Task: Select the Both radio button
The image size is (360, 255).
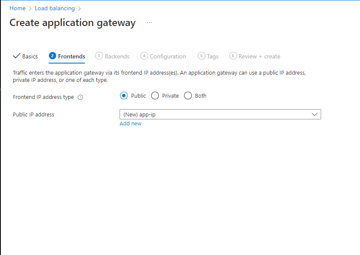Action: click(187, 96)
